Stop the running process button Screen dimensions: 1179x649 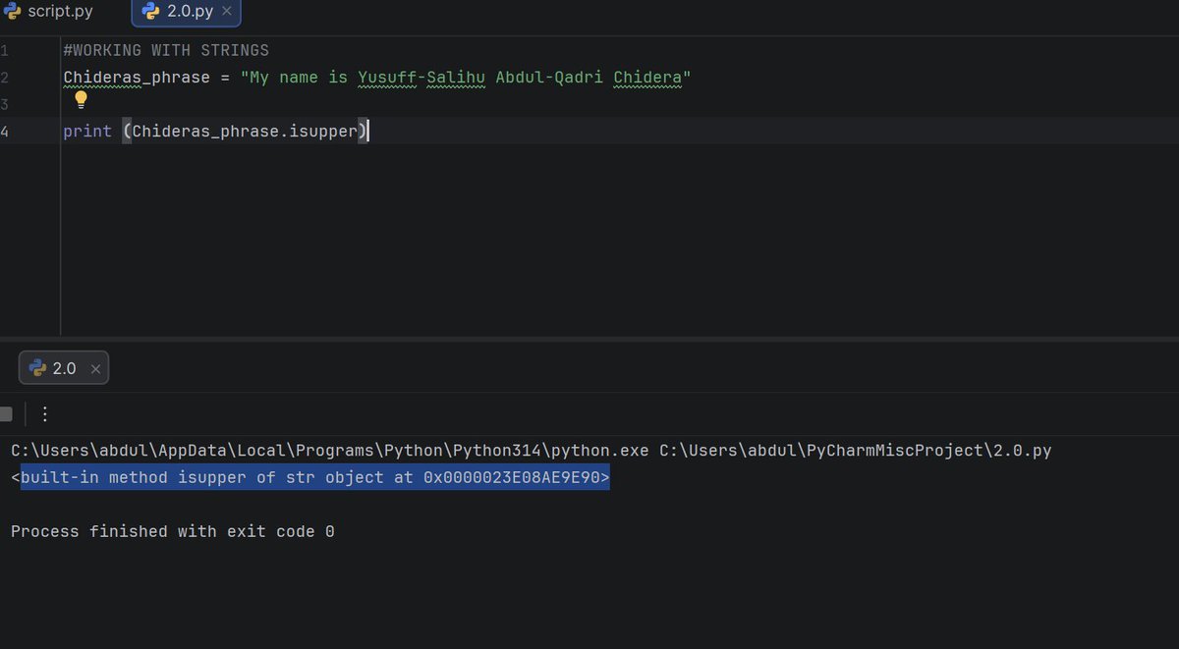click(x=5, y=414)
